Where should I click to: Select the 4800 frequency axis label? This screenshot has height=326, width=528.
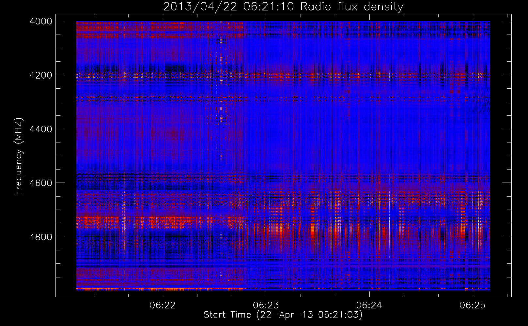tap(41, 237)
